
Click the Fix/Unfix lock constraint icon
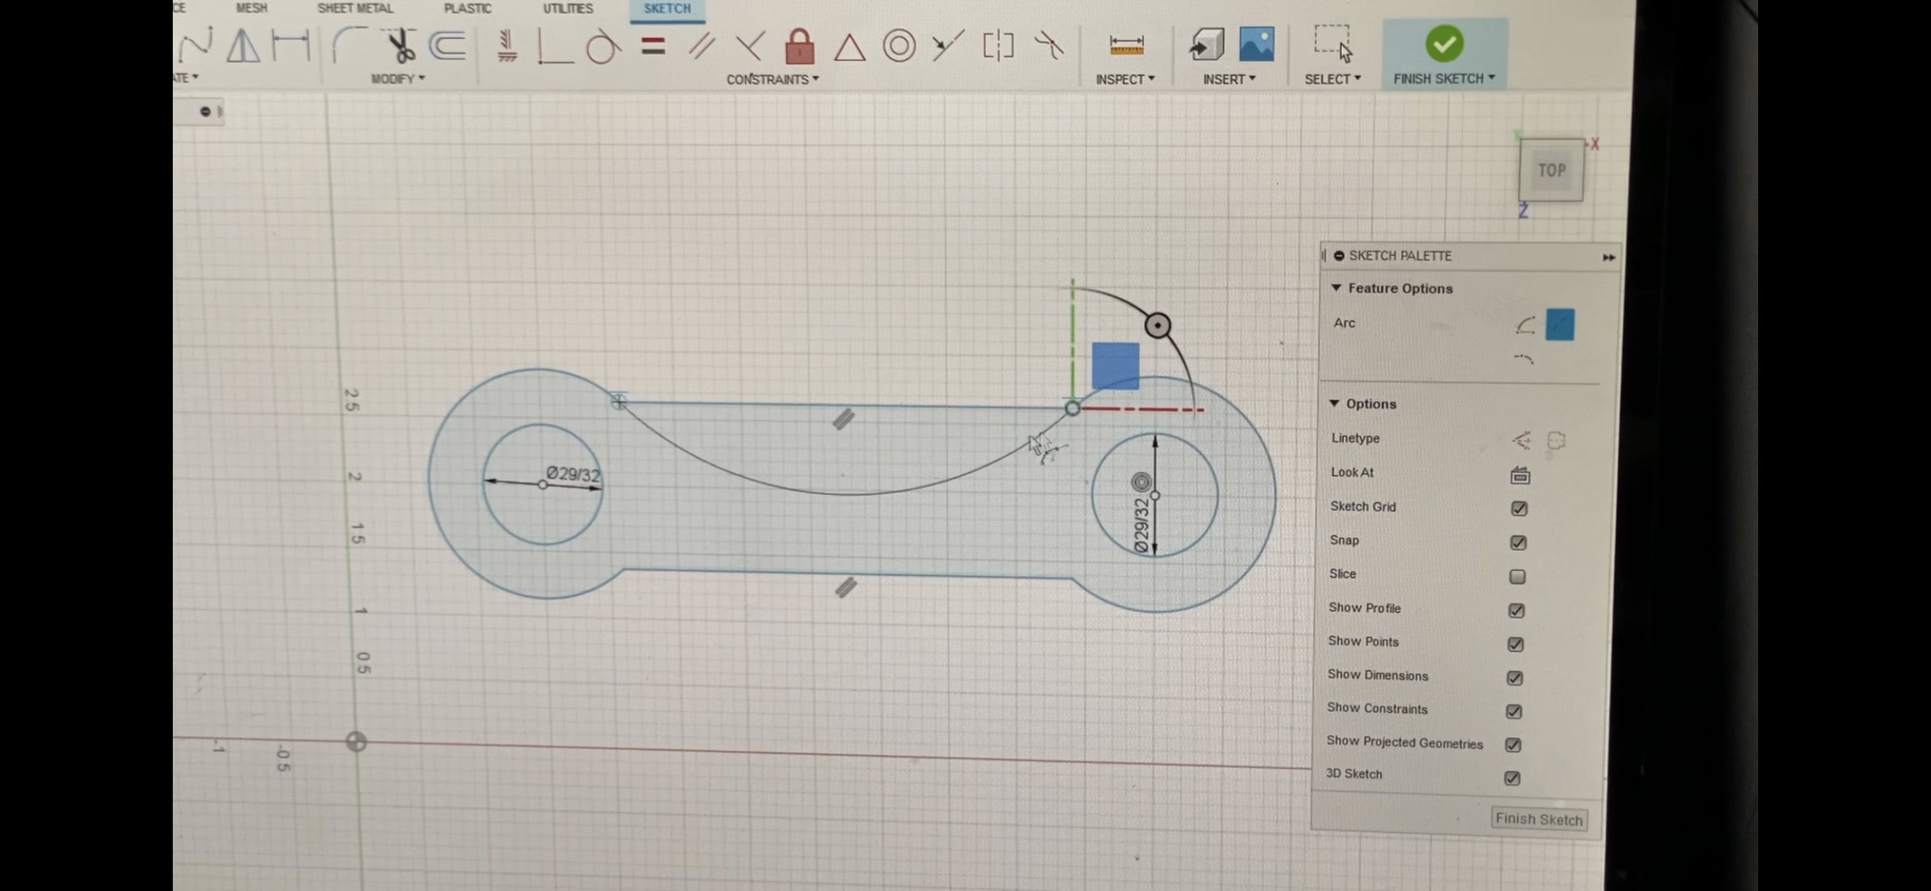(799, 46)
